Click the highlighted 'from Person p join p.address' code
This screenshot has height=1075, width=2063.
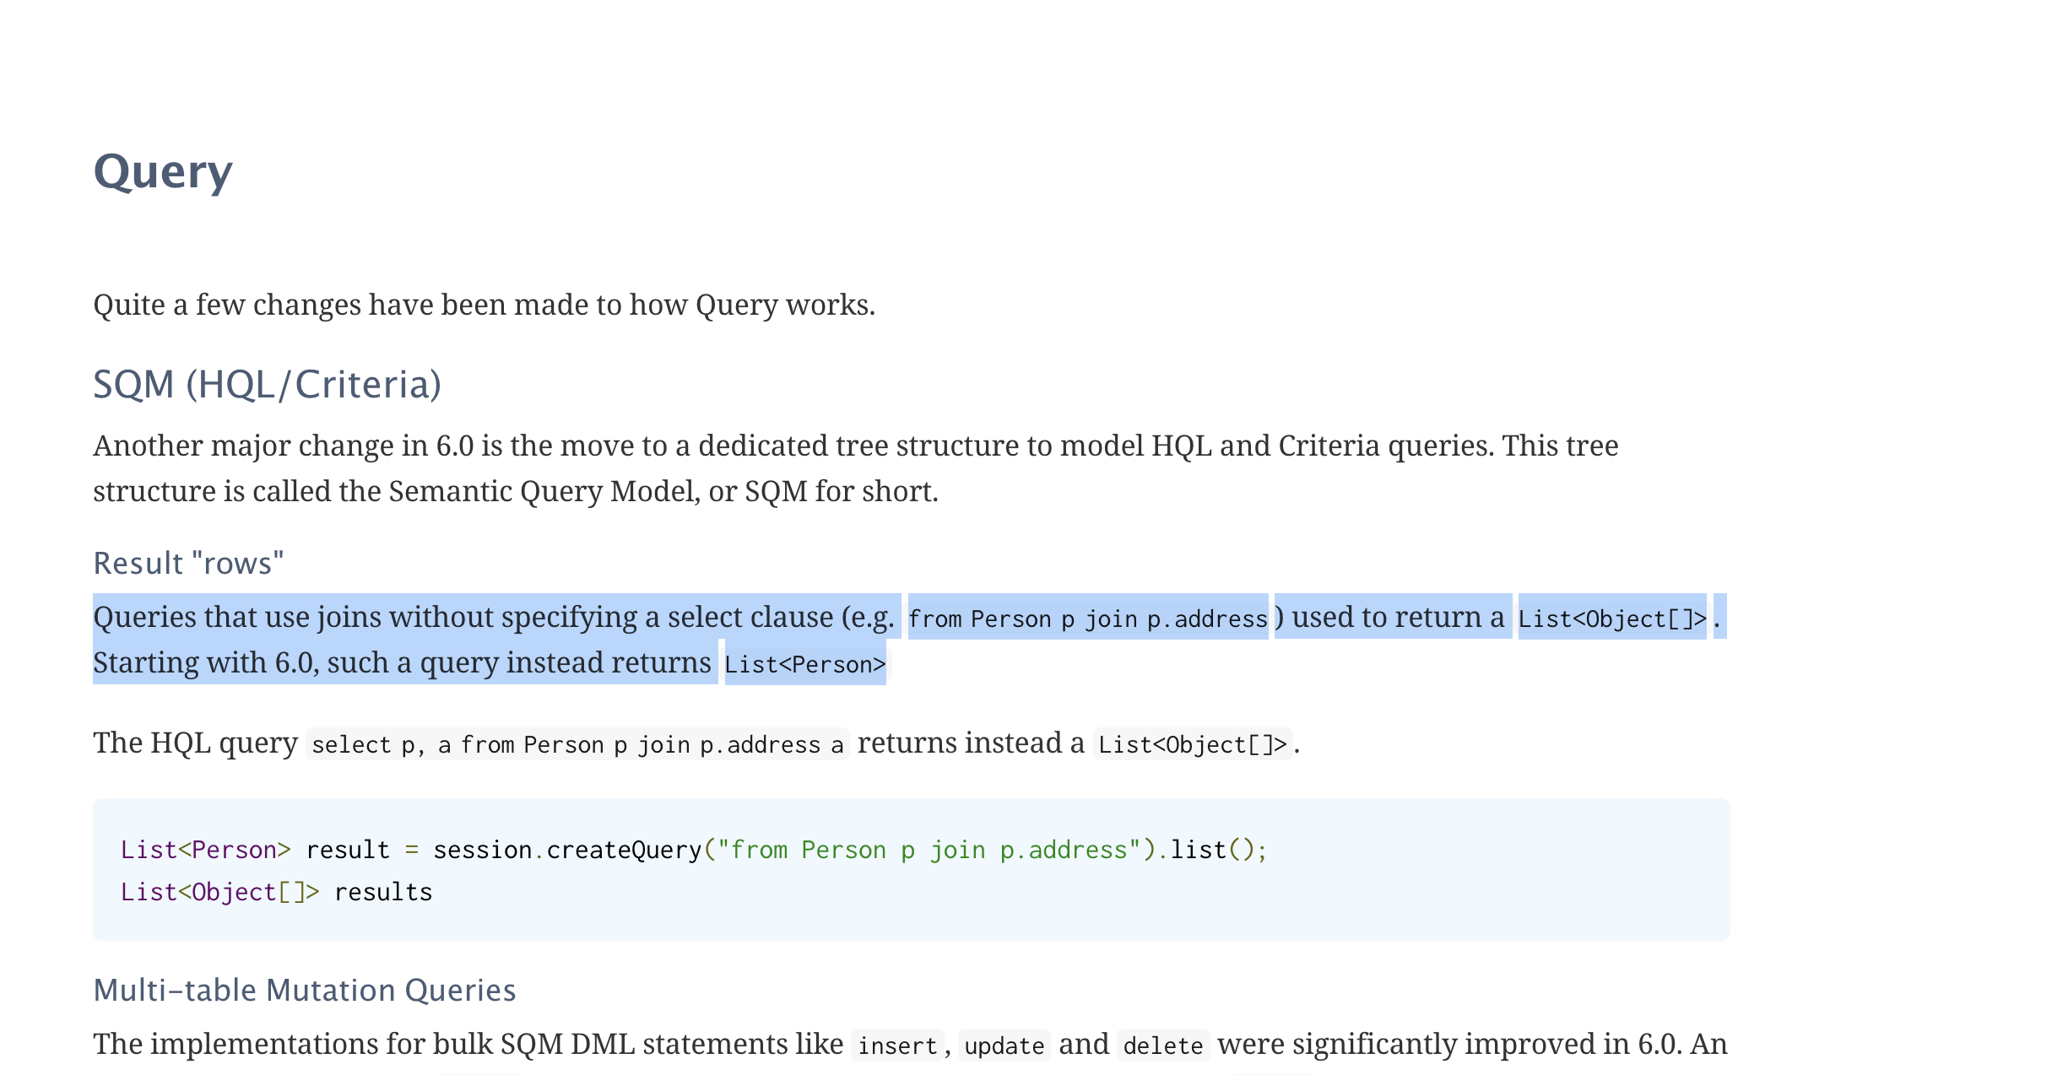(1087, 619)
